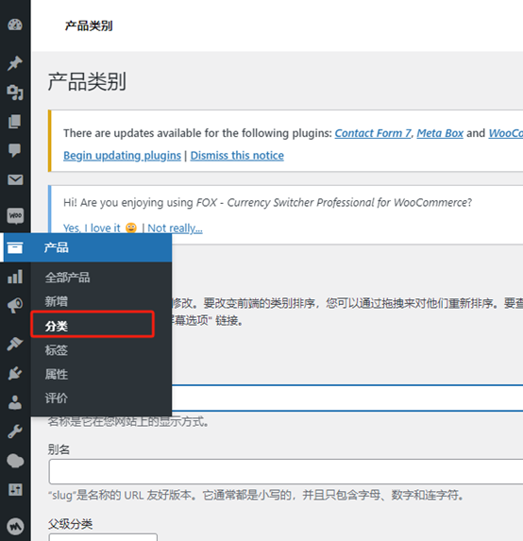The image size is (523, 541).
Task: Open Appearance via the paintbrush icon
Action: 15,344
